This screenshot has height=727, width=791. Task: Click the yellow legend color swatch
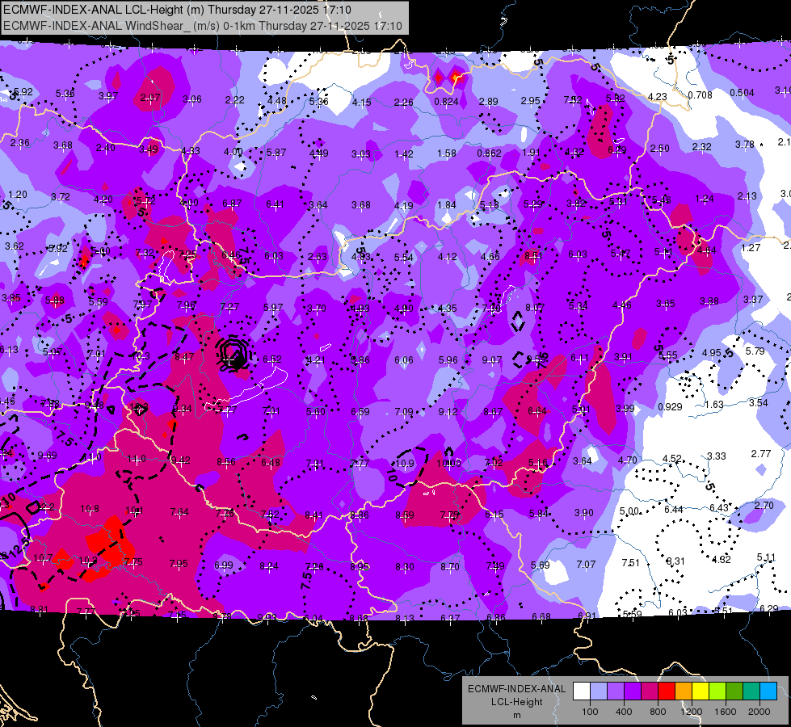(701, 691)
